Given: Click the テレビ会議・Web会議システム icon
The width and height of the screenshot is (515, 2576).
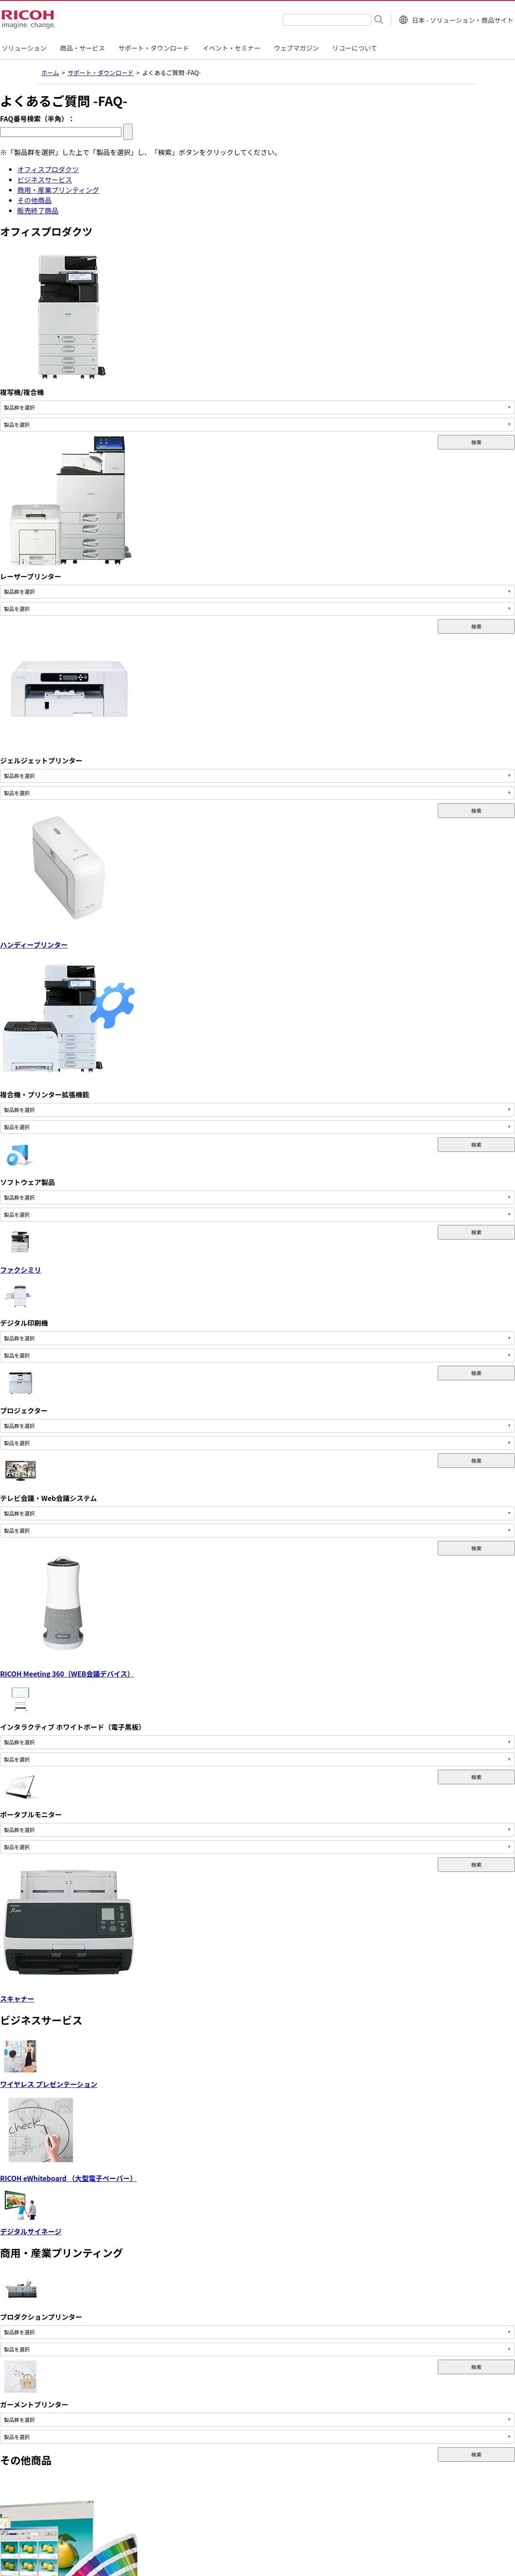Looking at the screenshot, I should click(20, 1470).
